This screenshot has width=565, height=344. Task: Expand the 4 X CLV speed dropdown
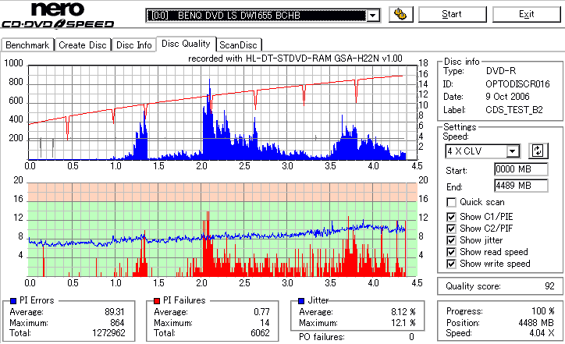coord(512,151)
